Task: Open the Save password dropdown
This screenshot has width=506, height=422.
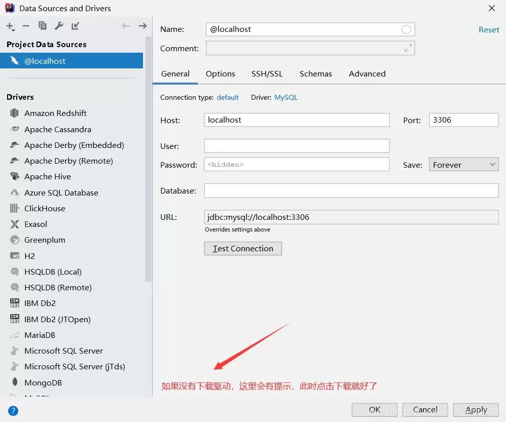Action: coord(463,165)
